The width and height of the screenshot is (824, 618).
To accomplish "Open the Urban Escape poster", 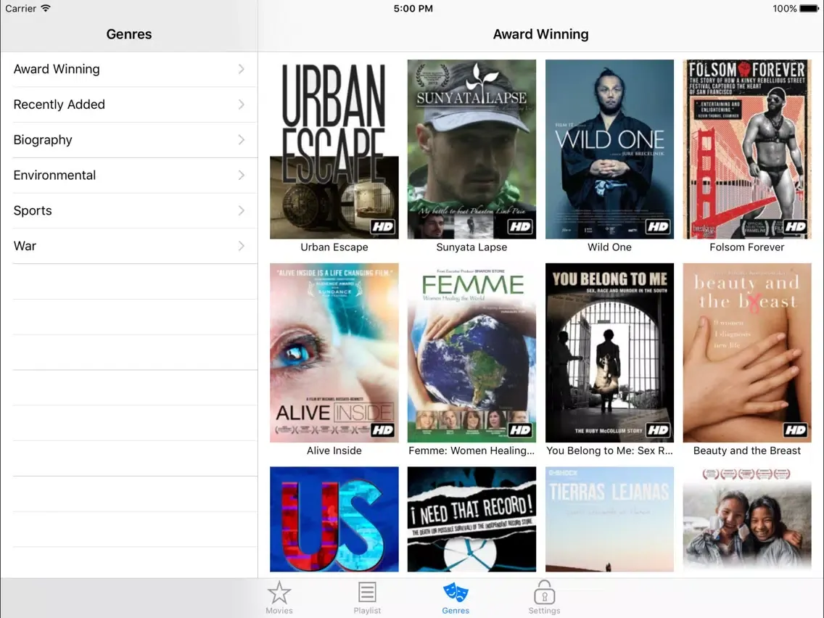I will pyautogui.click(x=334, y=149).
